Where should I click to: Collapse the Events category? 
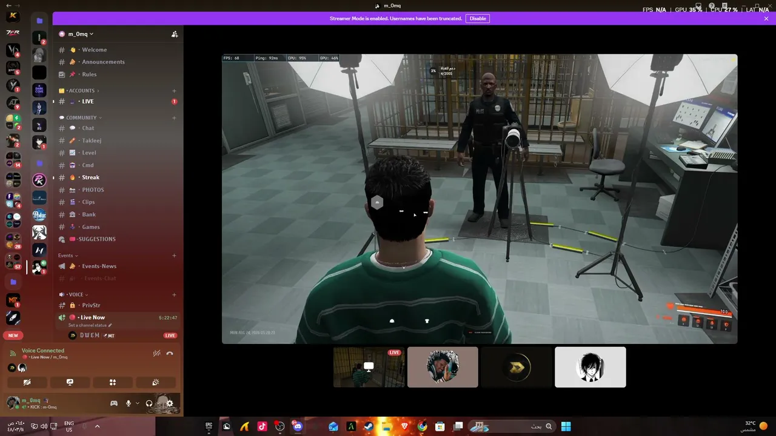(x=68, y=256)
